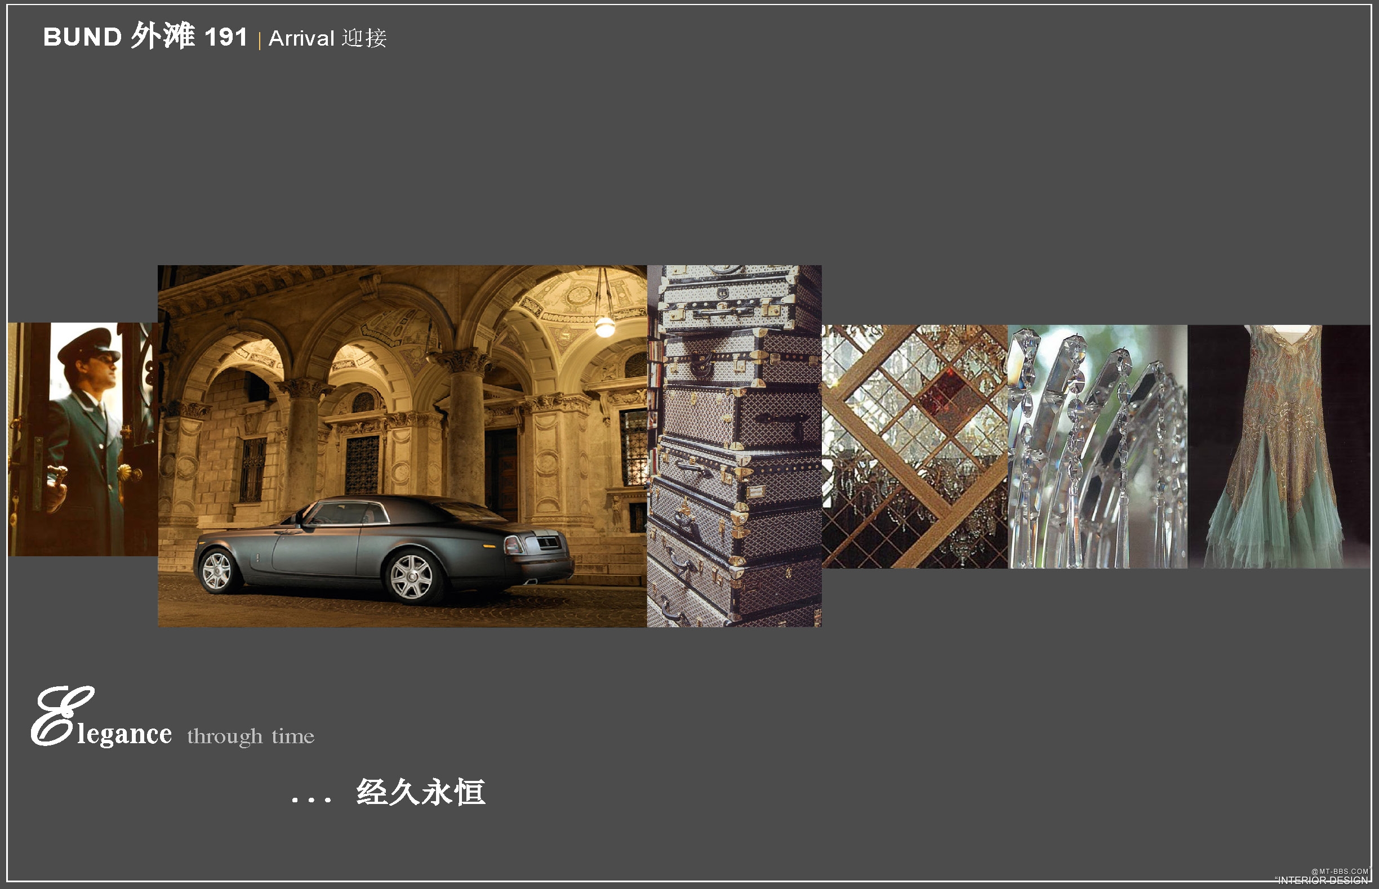Click the INTERIOR DESIGN footer label

point(1323,881)
